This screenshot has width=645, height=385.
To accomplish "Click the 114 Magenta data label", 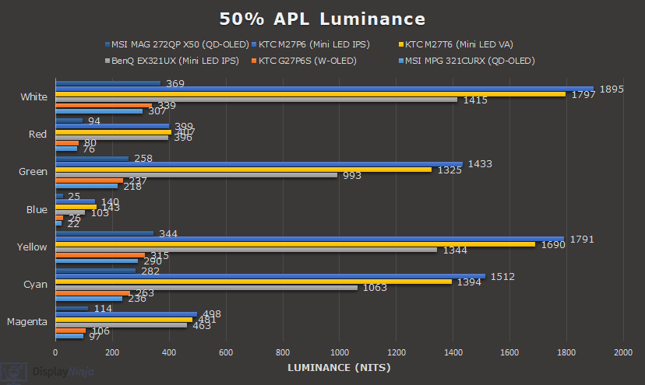I will coord(103,309).
